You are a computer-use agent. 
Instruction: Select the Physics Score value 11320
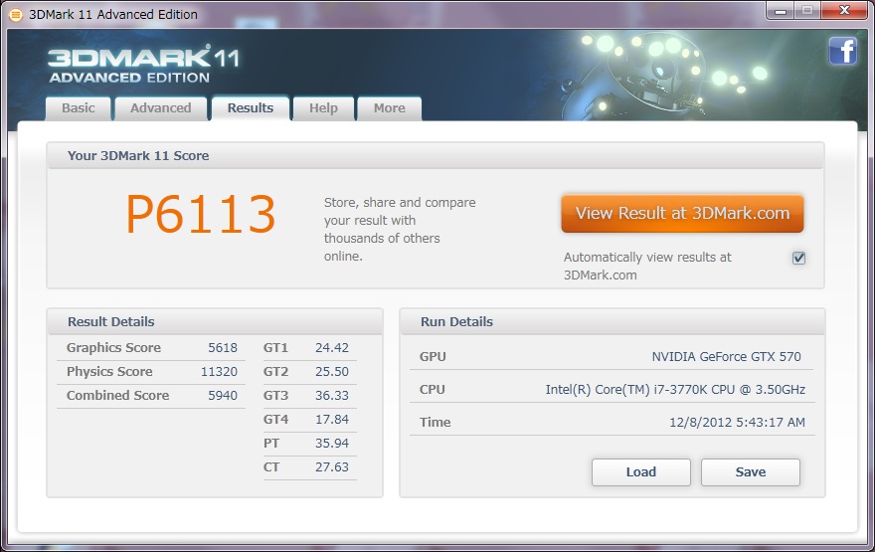pos(220,372)
